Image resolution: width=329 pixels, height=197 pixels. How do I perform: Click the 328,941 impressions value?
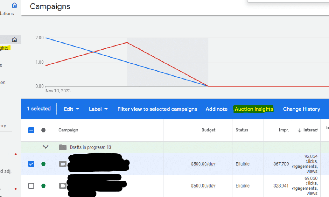click(281, 186)
